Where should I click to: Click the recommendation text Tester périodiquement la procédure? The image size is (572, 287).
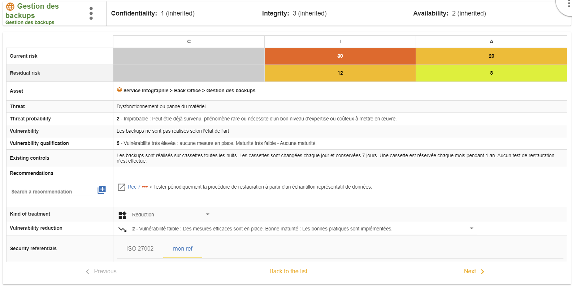pyautogui.click(x=263, y=187)
